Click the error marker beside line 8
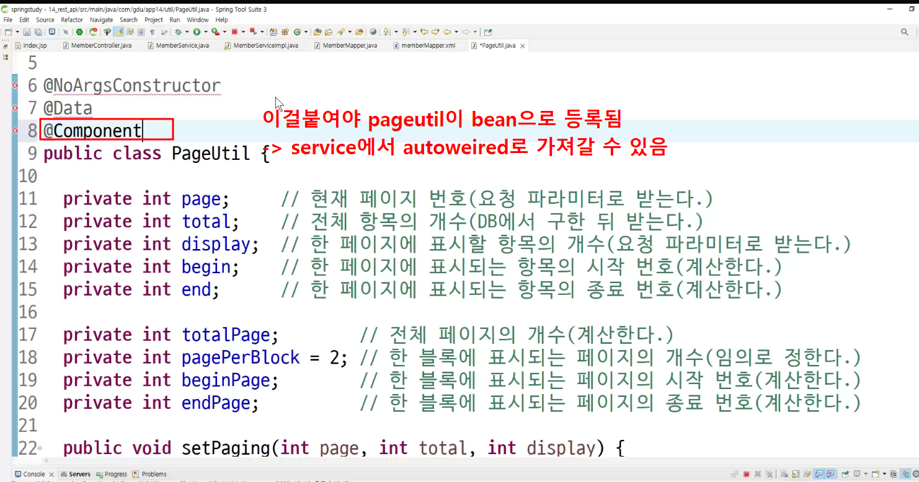 coord(15,131)
